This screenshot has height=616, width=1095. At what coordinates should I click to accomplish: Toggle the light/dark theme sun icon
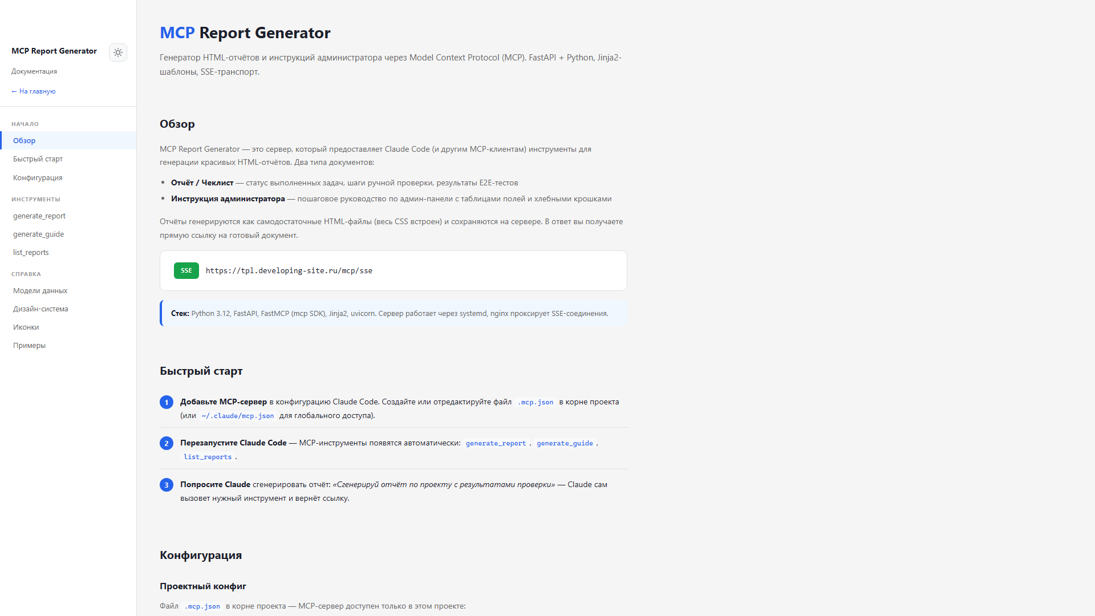118,52
